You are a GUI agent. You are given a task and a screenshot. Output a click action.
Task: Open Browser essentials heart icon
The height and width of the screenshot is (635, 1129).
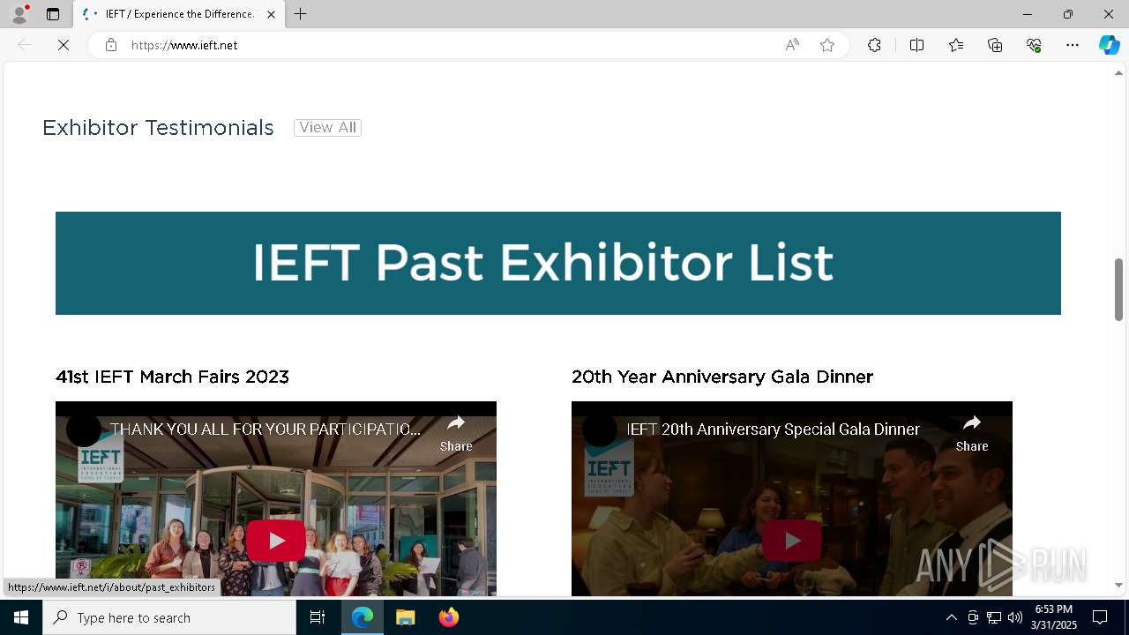1034,45
